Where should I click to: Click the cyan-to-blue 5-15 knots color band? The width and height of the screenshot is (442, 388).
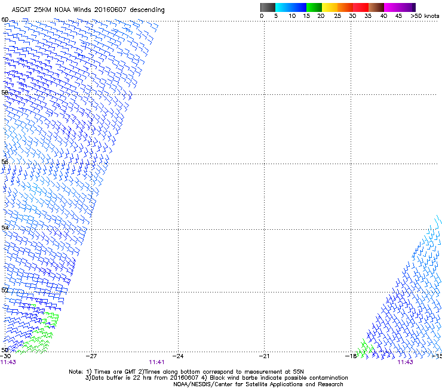point(291,7)
